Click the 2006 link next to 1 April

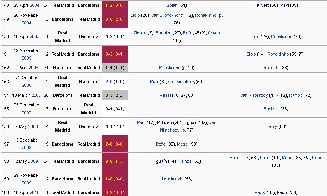click(x=33, y=68)
